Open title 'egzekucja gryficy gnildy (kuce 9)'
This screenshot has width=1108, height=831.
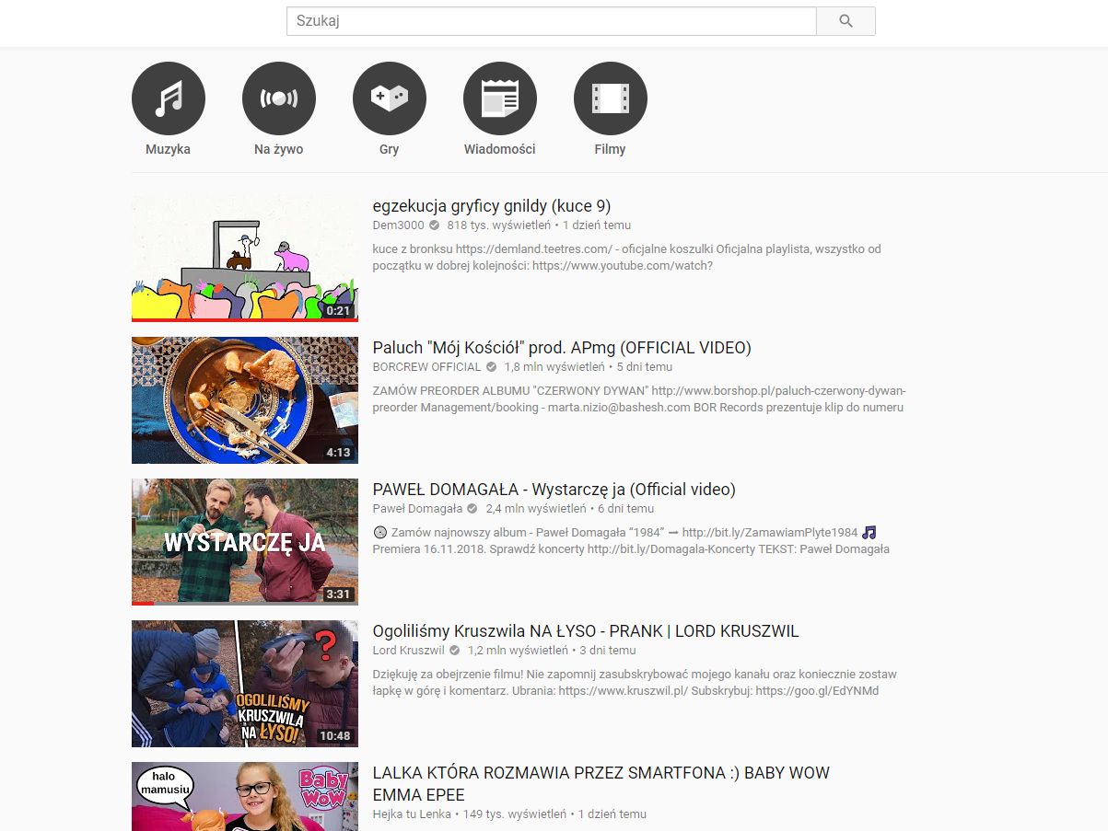492,206
